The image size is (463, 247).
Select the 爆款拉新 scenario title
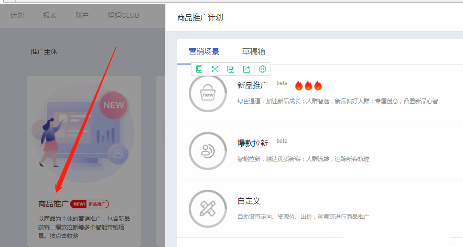[x=252, y=143]
